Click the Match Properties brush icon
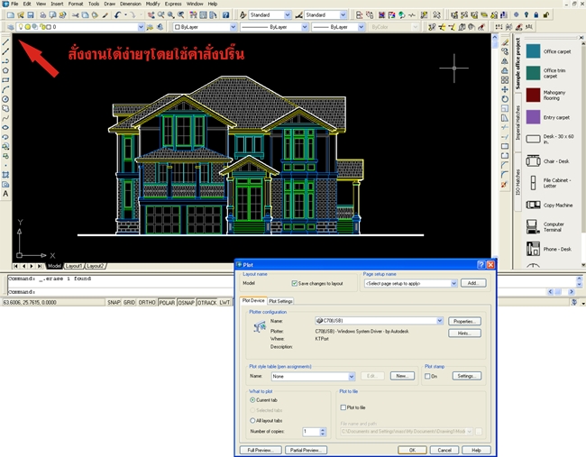Image resolution: width=586 pixels, height=457 pixels. pyautogui.click(x=105, y=15)
